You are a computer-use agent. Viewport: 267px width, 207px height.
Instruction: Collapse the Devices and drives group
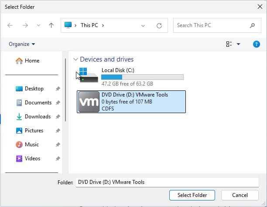coord(76,59)
